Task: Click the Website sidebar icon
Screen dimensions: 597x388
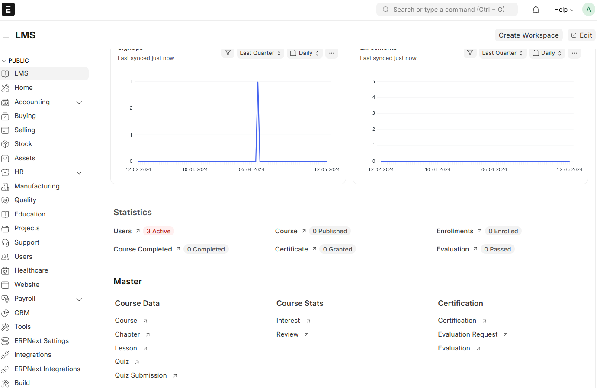Action: pyautogui.click(x=5, y=285)
